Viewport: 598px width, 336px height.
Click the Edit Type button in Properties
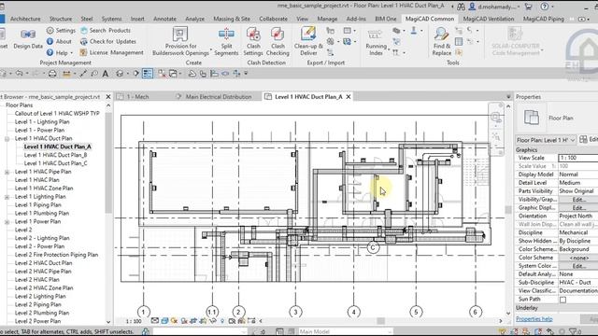pos(589,140)
